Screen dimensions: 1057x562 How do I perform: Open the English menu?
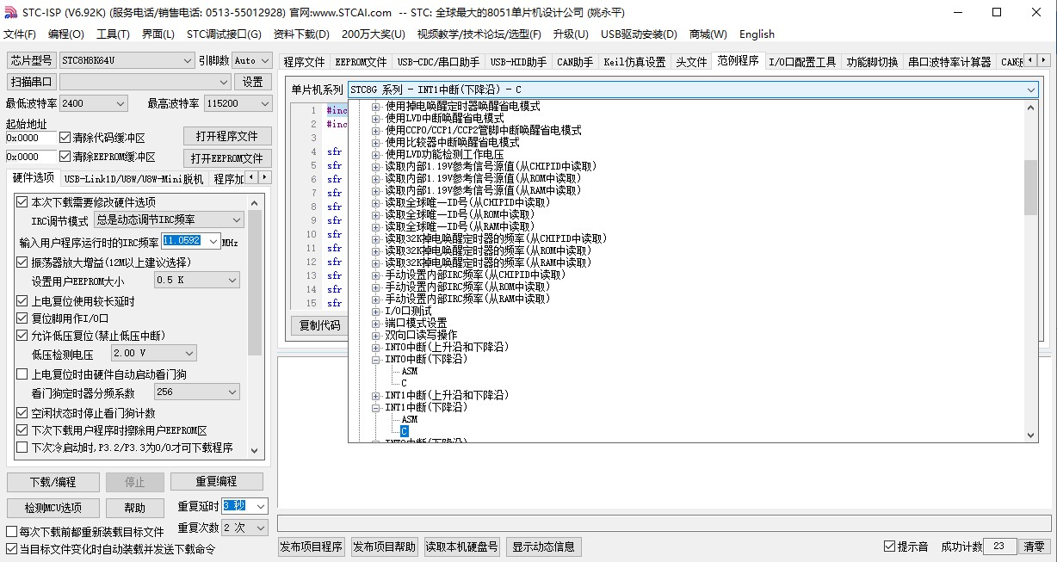[x=757, y=34]
